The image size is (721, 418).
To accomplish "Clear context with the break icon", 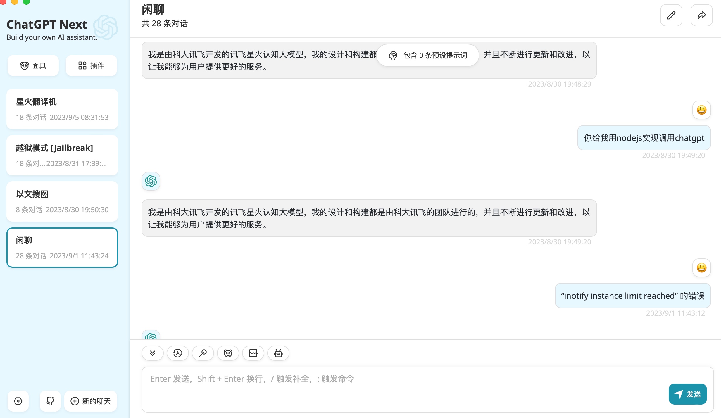I will click(253, 353).
